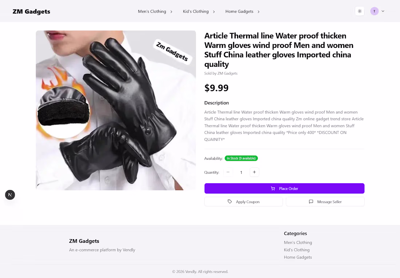400x278 pixels.
Task: Expand the Home Gadgets nav chevron
Action: point(259,12)
